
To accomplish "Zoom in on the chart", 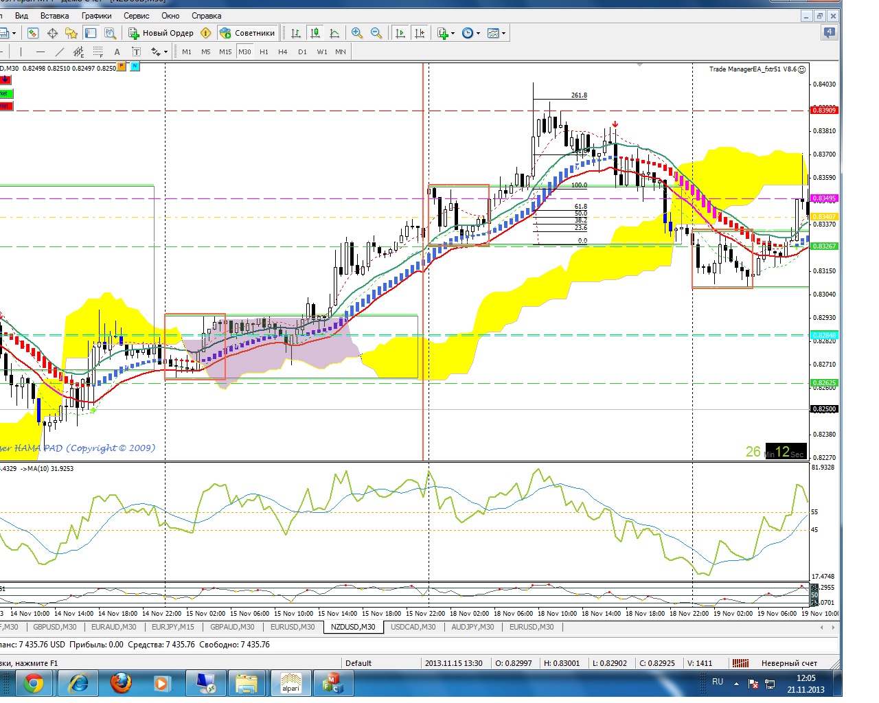I will click(357, 33).
